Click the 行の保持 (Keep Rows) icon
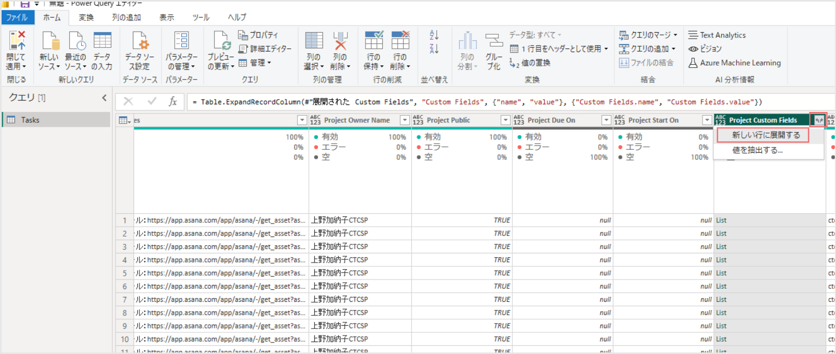The image size is (836, 354). click(x=374, y=40)
